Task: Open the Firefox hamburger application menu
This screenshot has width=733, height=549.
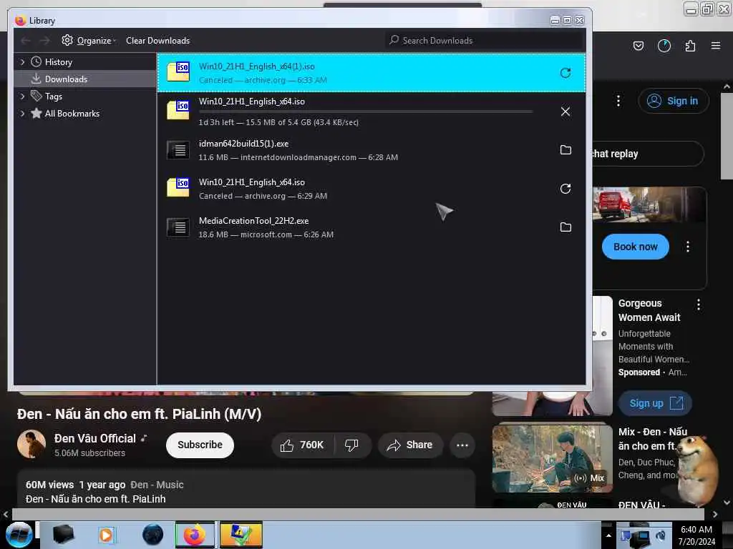Action: tap(715, 46)
